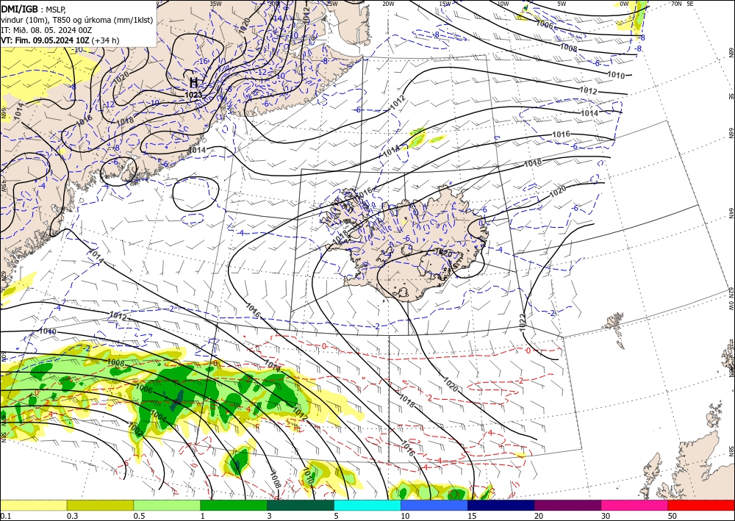735x521 pixels.
Task: Click the 15W longitude label
Action: [445, 4]
